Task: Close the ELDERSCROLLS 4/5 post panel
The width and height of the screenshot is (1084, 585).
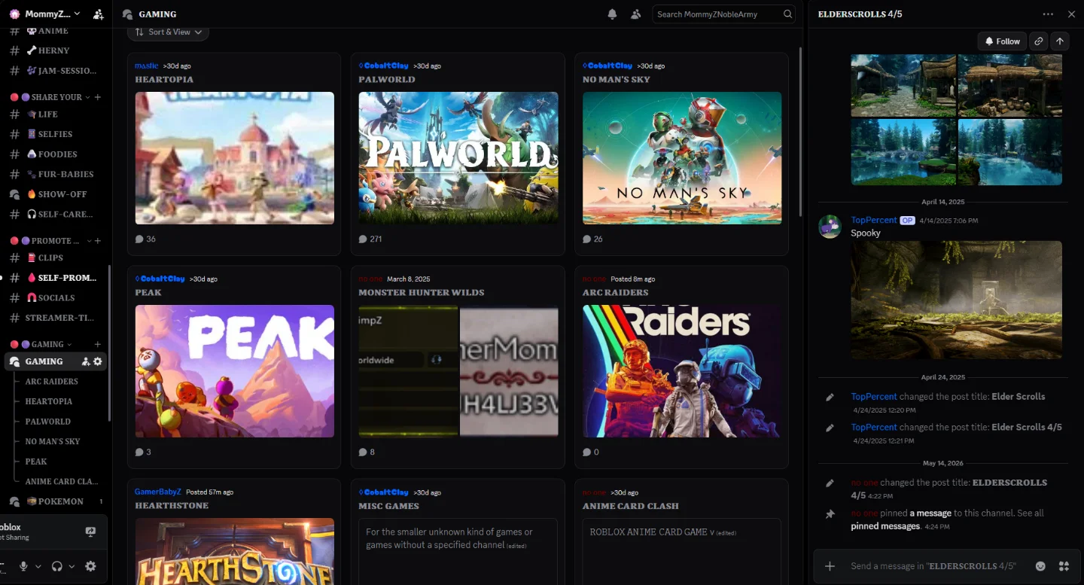Action: 1072,14
